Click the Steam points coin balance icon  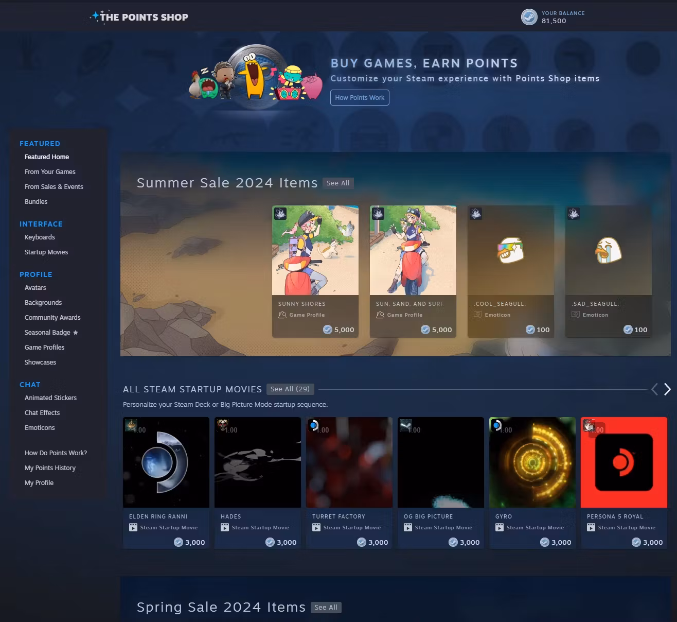[x=529, y=17]
